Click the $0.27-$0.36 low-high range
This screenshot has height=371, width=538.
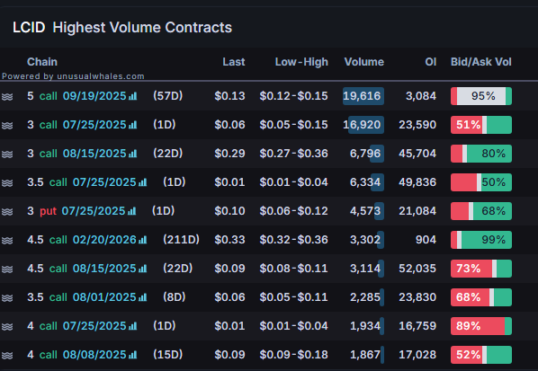click(293, 154)
